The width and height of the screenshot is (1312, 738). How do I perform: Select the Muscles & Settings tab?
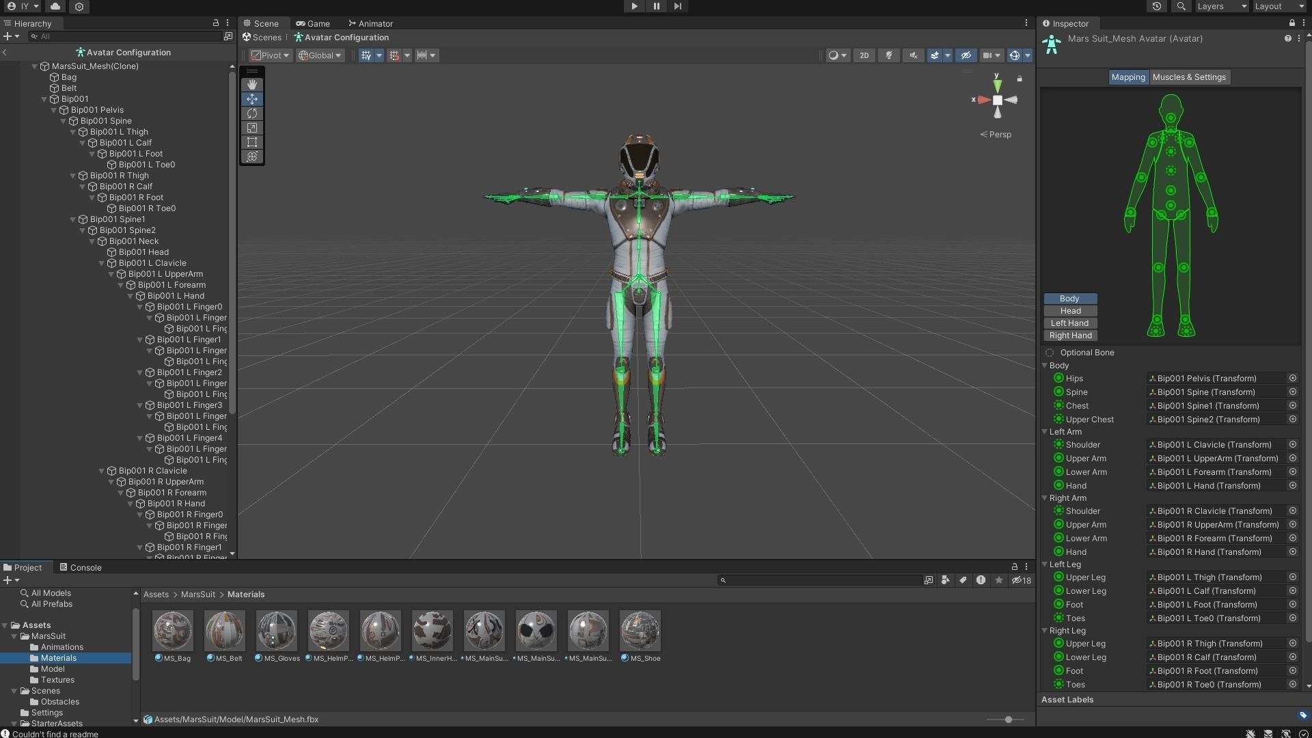coord(1189,77)
